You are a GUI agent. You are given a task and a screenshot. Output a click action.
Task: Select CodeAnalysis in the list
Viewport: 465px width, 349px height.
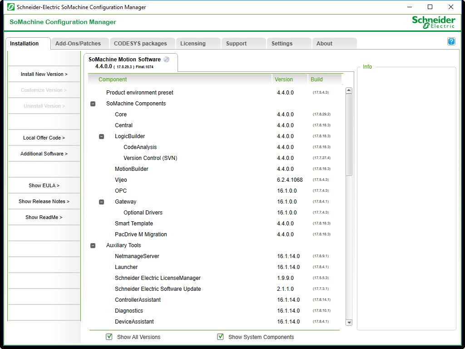216,147
